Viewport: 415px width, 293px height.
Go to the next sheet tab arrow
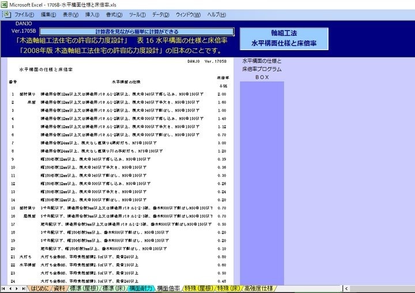point(16,288)
